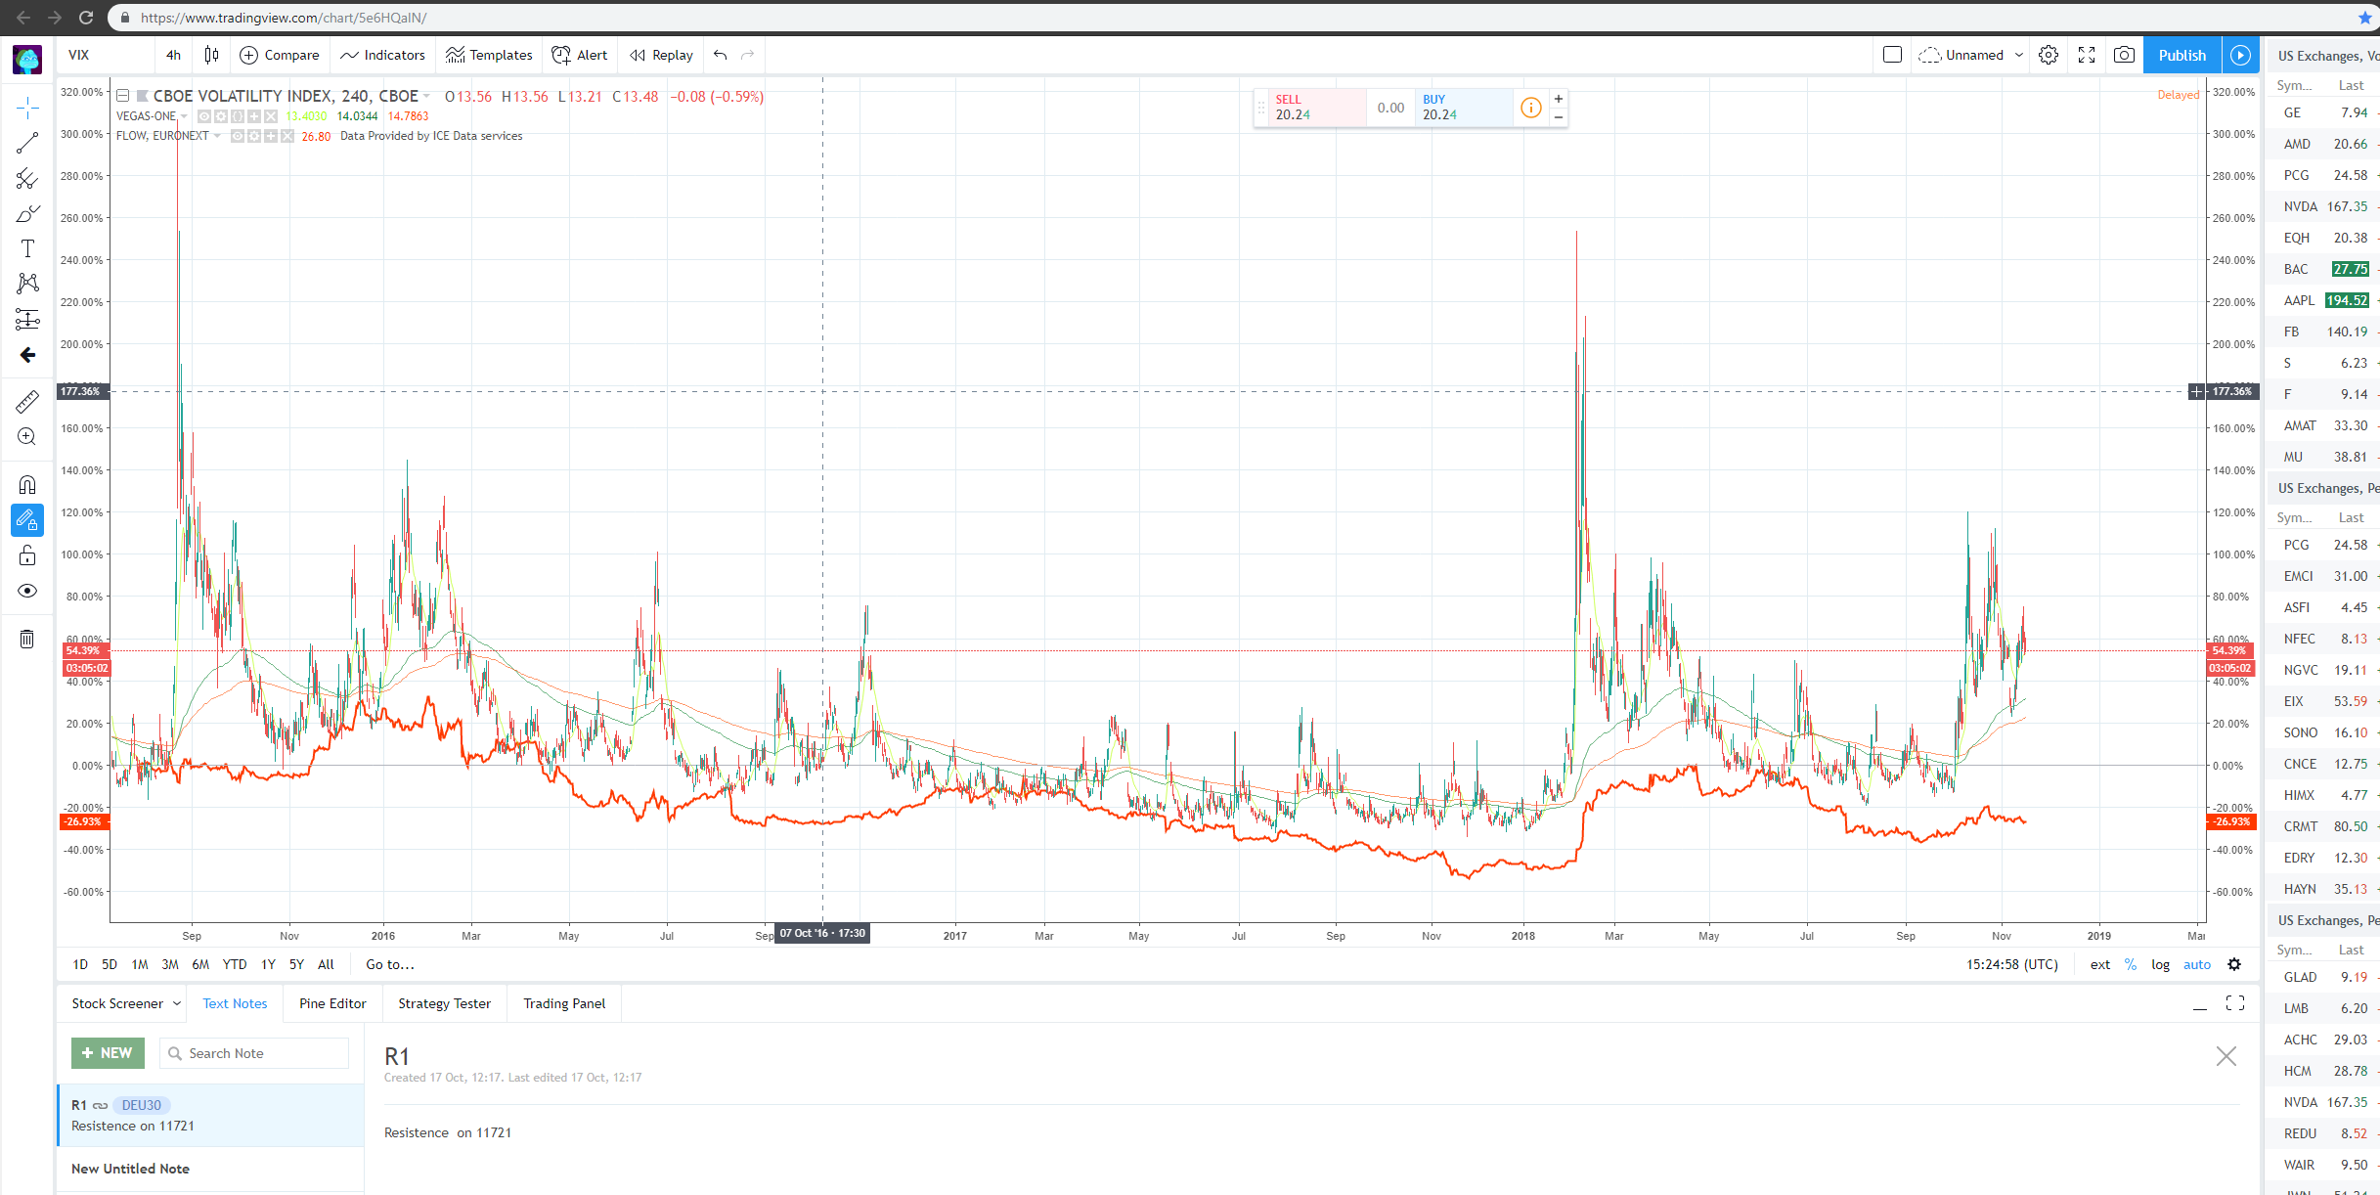Click the Publish button
Viewport: 2380px width, 1195px height.
pos(2182,55)
